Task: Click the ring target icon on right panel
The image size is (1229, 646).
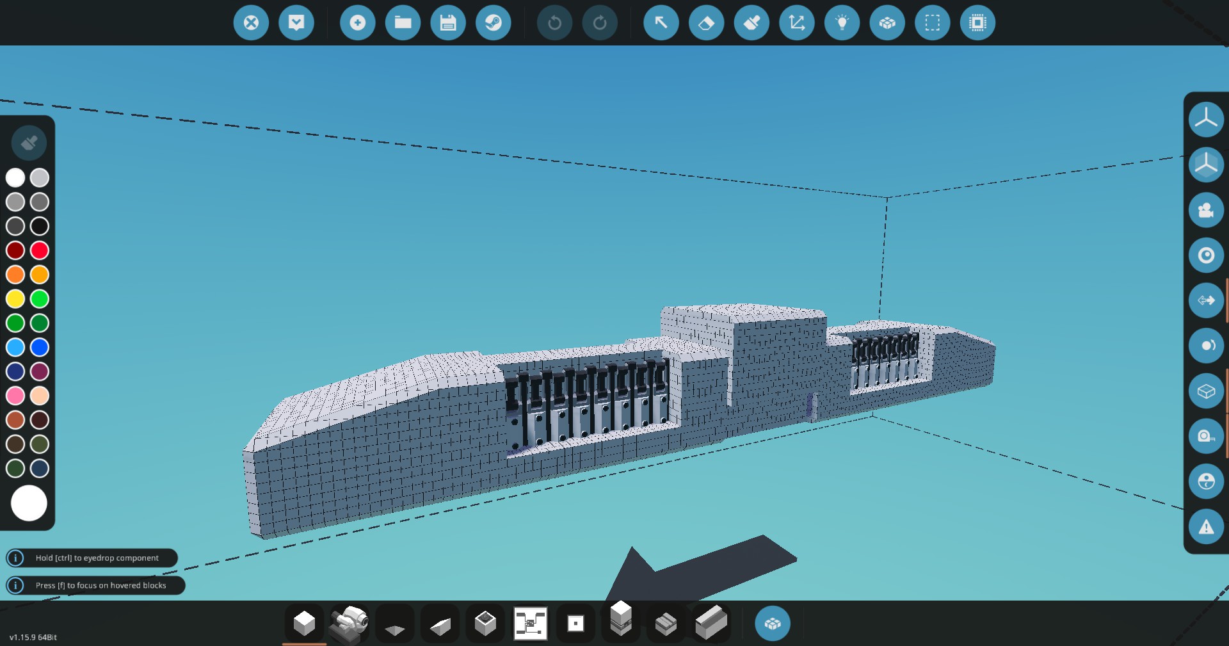Action: (1206, 255)
